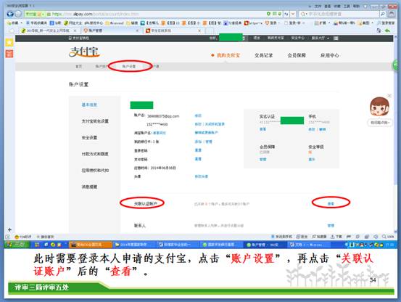Click 查看 link under 实名认证
401x302 pixels.
pyautogui.click(x=263, y=129)
